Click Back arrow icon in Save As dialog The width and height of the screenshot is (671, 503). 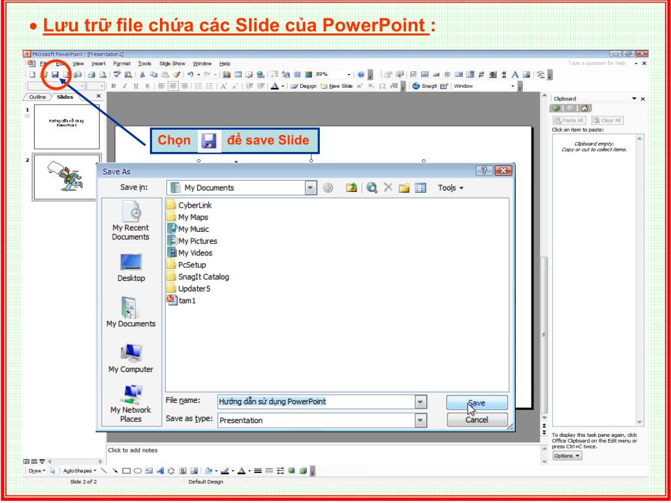[328, 188]
